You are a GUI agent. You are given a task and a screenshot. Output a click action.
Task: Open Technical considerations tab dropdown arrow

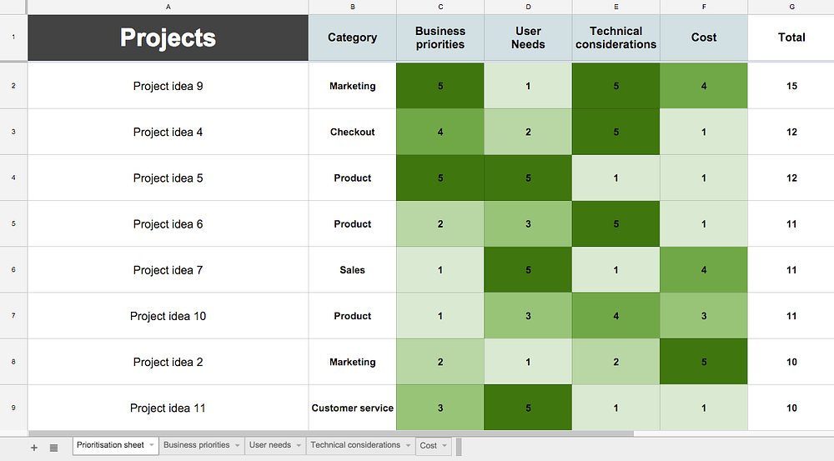coord(408,445)
